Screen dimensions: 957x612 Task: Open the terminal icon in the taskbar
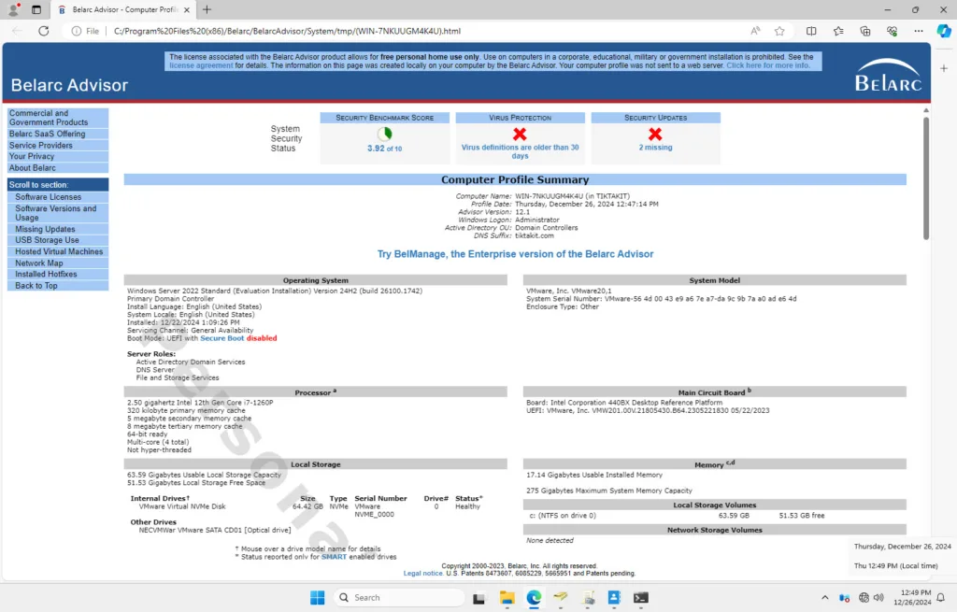click(x=641, y=597)
